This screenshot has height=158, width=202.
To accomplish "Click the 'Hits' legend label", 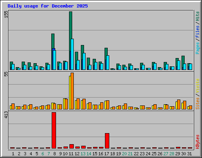I will coord(197,16).
